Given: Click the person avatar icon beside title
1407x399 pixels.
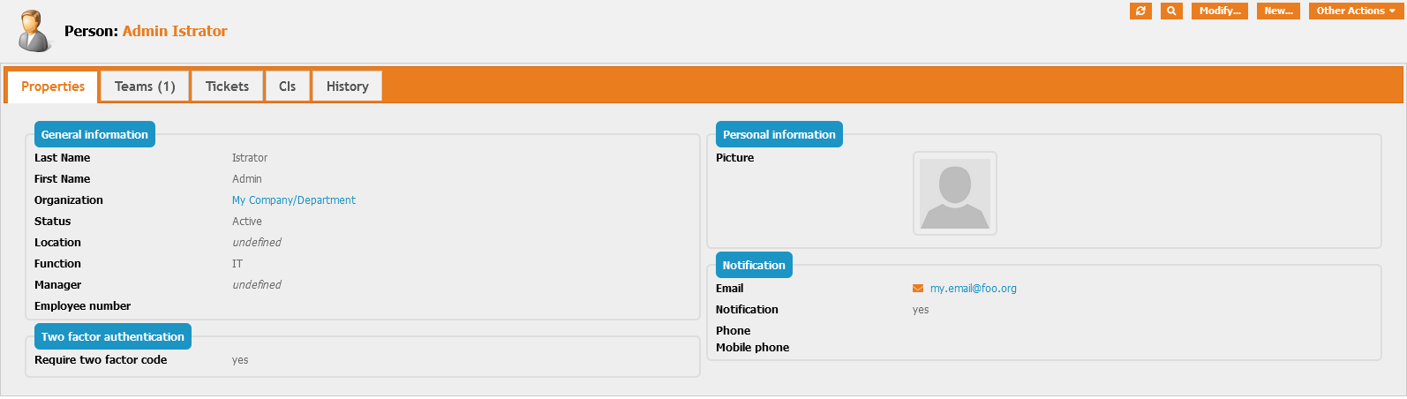Looking at the screenshot, I should 34,31.
